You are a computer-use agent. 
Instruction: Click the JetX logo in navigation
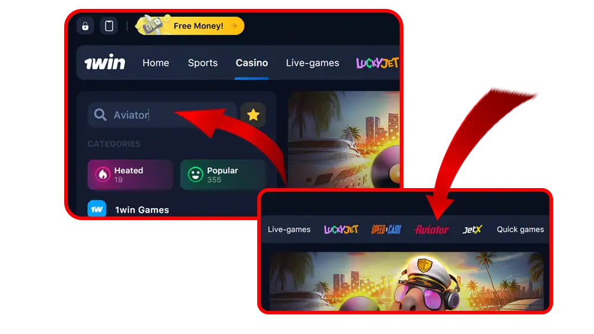tap(472, 229)
